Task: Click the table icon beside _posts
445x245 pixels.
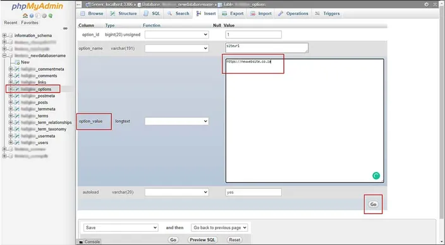Action: coord(17,103)
